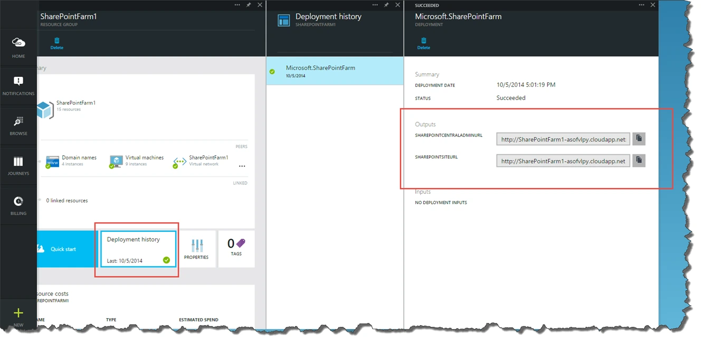Open the Home hub in sidebar
Image resolution: width=702 pixels, height=343 pixels.
coord(18,46)
